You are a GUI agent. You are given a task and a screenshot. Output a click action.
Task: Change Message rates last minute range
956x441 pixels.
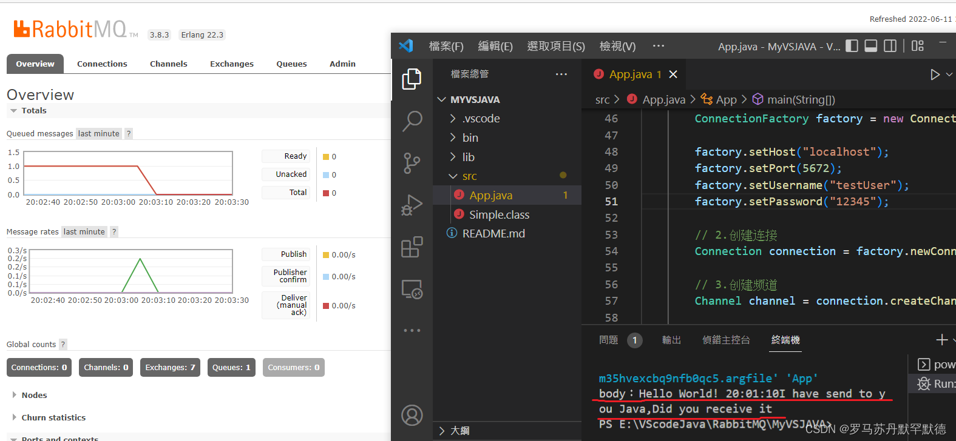[84, 231]
